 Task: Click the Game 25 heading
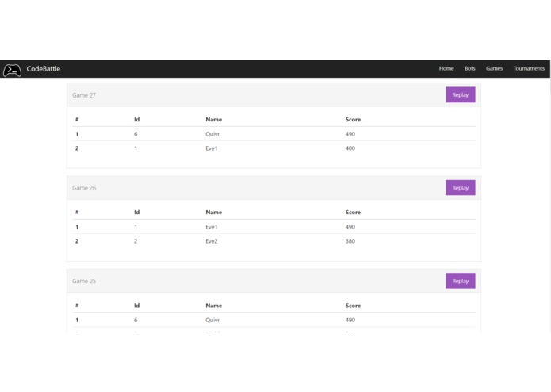click(x=84, y=281)
